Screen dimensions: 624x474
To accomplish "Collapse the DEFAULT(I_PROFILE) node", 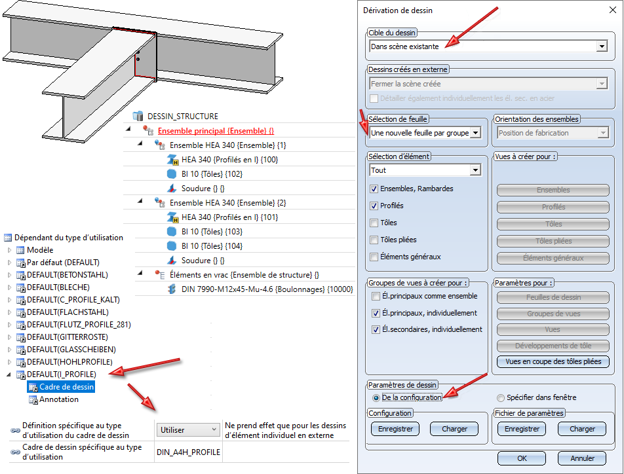I will [x=9, y=374].
